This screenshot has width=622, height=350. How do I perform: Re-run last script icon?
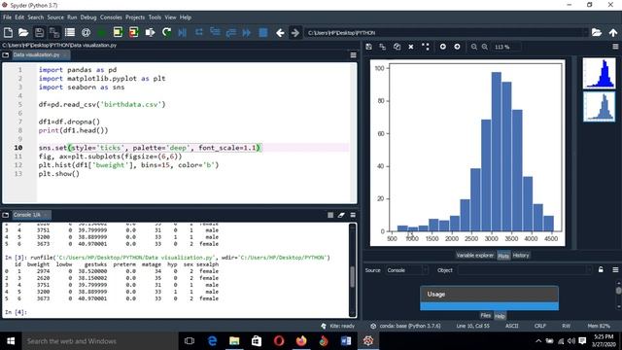click(x=166, y=32)
